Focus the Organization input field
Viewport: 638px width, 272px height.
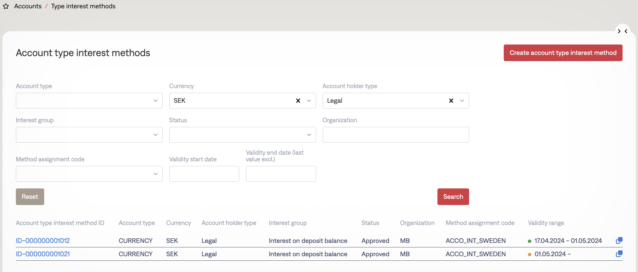tap(395, 135)
